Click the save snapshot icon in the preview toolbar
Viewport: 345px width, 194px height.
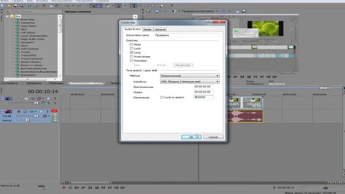(244, 11)
